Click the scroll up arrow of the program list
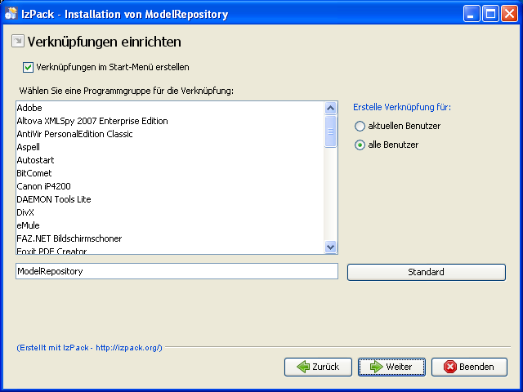 click(x=330, y=108)
